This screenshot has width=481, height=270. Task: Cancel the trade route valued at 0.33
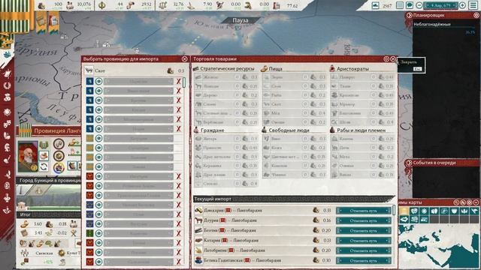(364, 211)
